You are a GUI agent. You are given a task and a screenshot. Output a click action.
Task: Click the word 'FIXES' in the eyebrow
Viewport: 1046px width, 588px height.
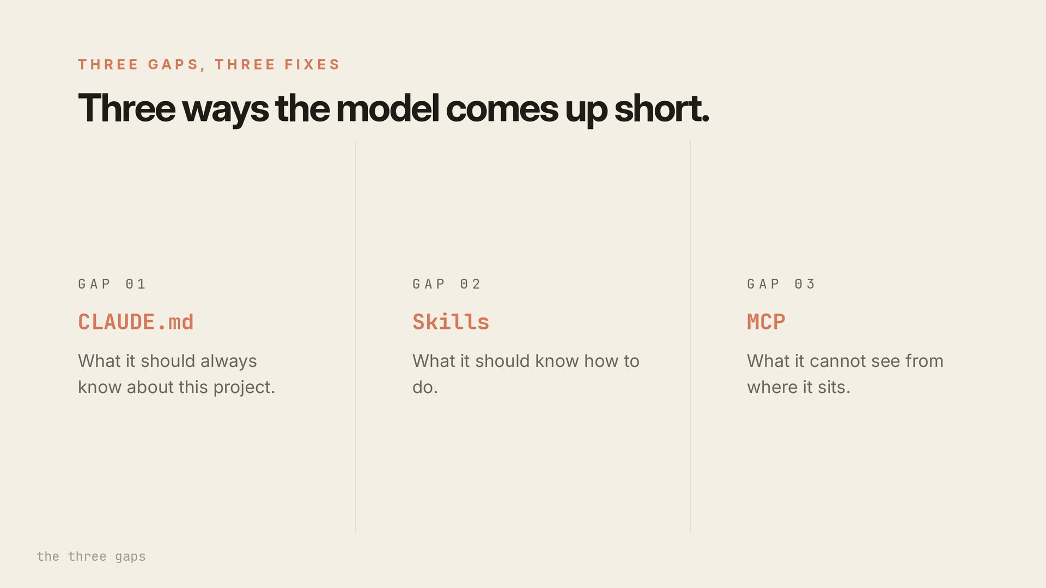[312, 64]
